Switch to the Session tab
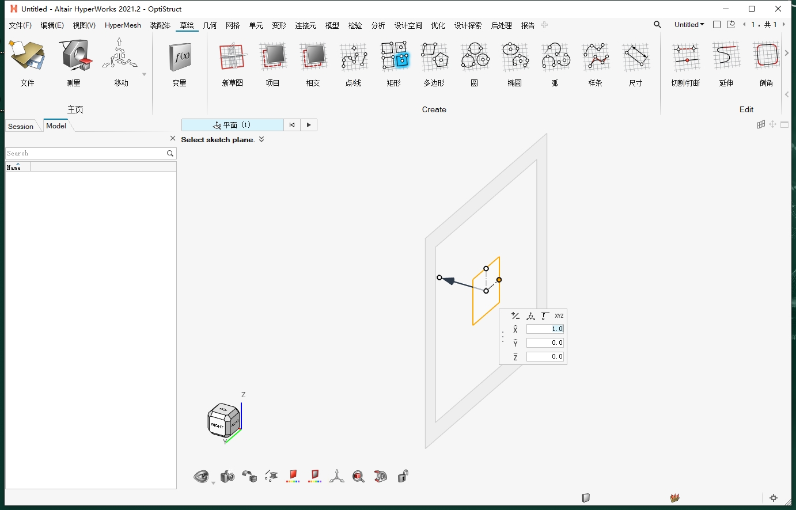This screenshot has width=796, height=510. coord(21,126)
